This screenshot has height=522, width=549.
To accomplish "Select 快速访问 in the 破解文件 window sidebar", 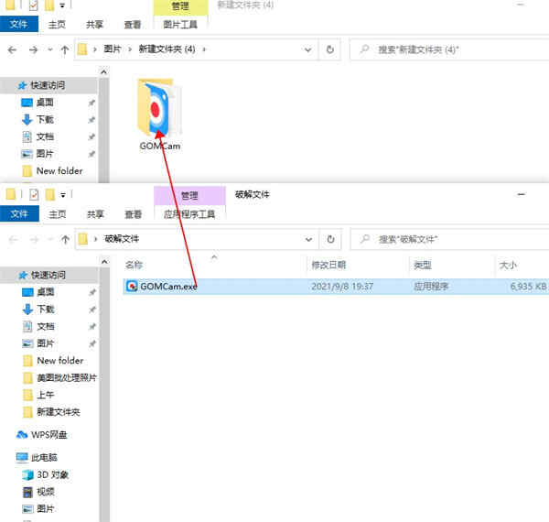I will pyautogui.click(x=48, y=275).
